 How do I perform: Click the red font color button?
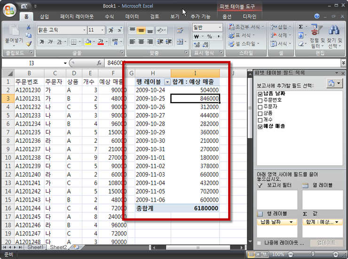pyautogui.click(x=101, y=42)
